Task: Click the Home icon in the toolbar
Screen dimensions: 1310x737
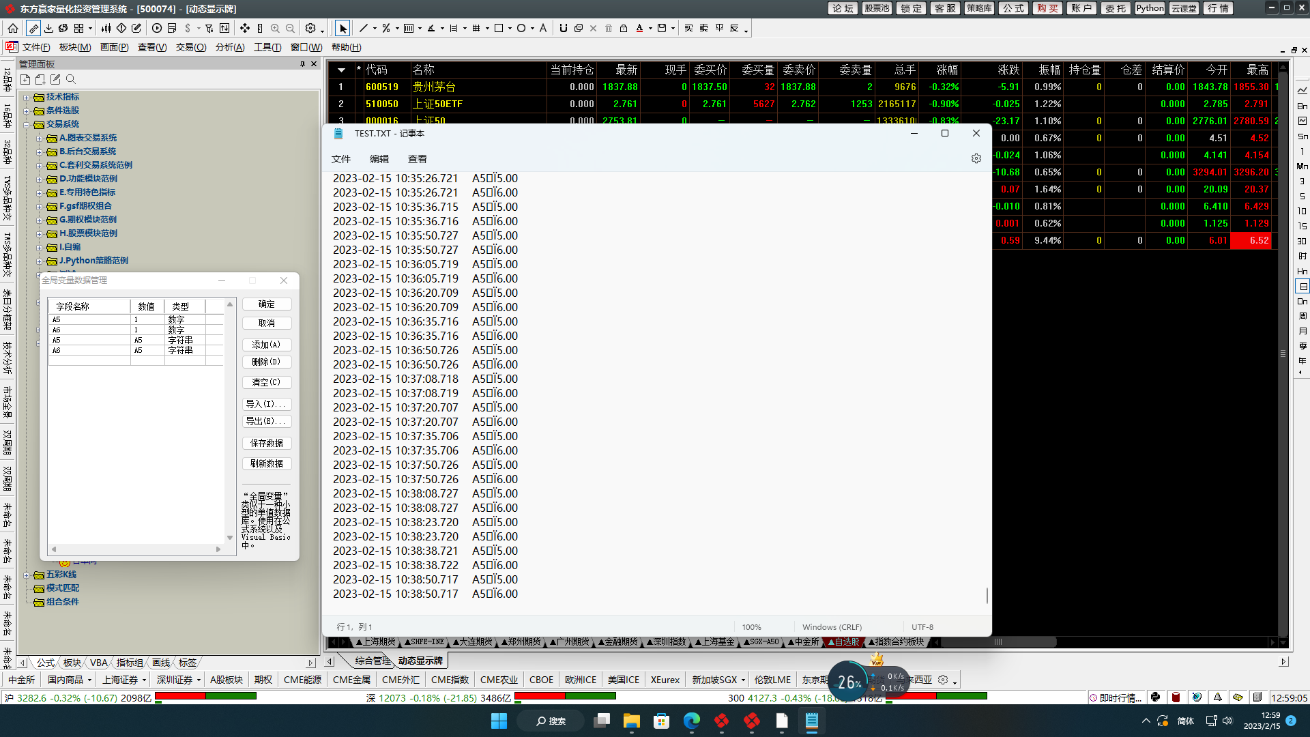Action: (x=13, y=28)
